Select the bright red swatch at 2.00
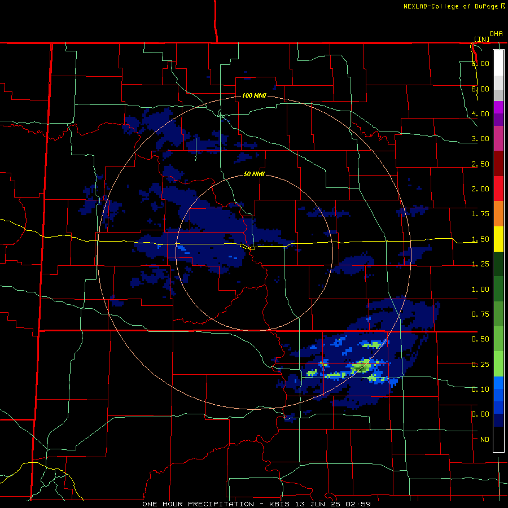 [498, 189]
